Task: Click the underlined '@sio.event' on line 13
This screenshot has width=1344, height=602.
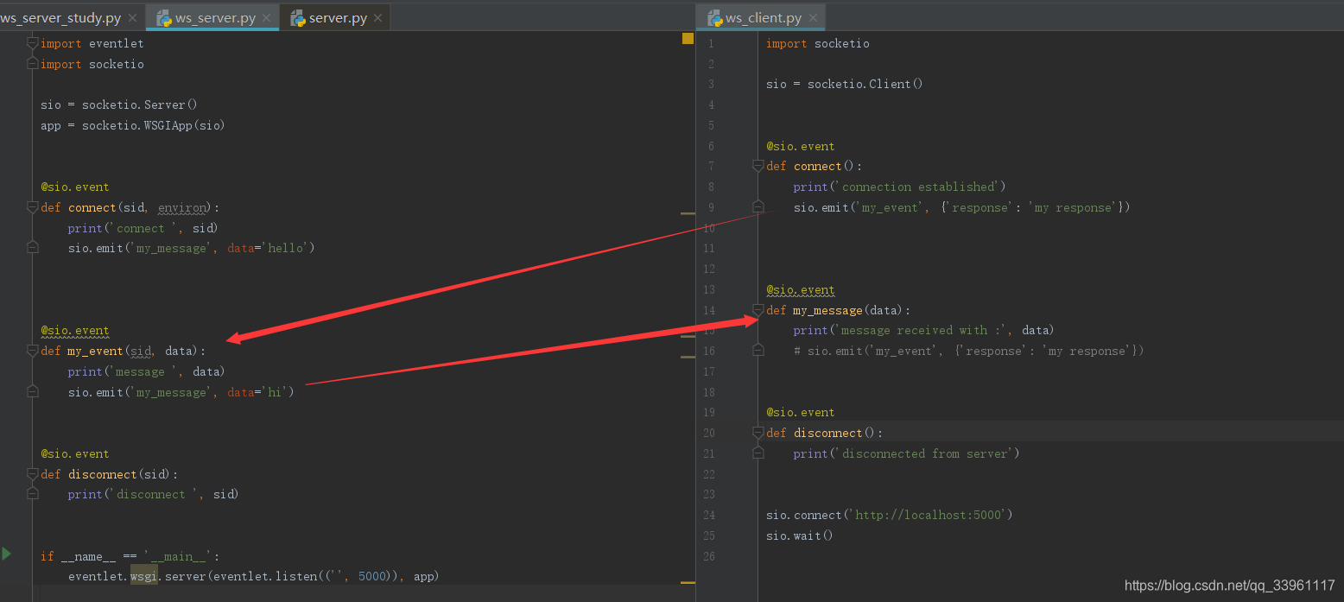Action: [x=801, y=289]
